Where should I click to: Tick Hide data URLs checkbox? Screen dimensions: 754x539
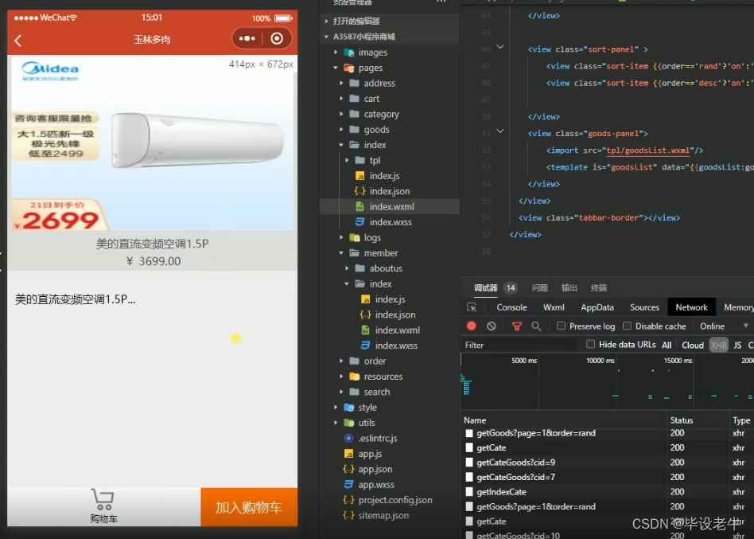coord(590,344)
